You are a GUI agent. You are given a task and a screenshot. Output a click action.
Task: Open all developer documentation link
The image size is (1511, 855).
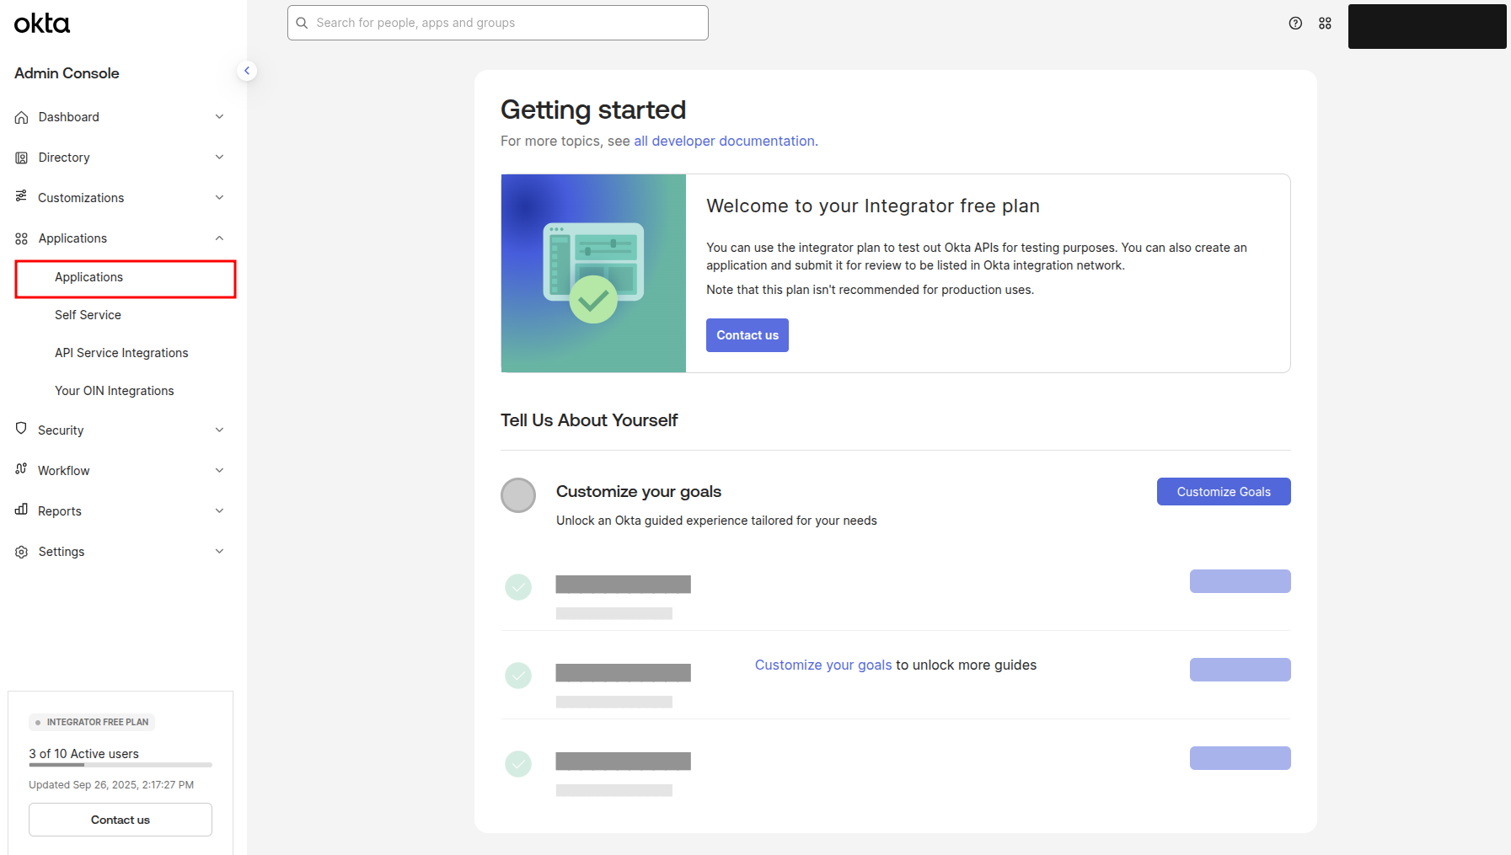click(x=725, y=142)
